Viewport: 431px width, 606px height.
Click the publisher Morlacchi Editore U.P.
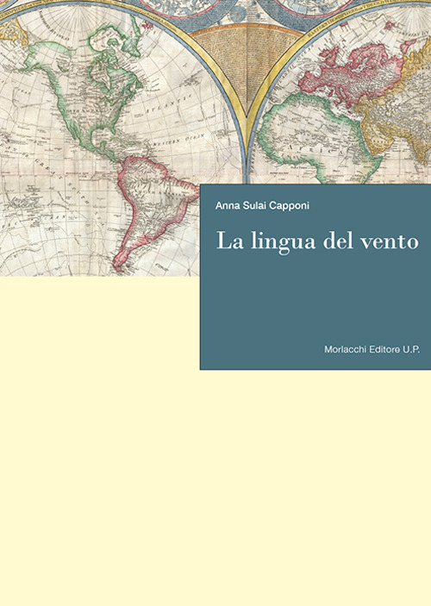(372, 349)
